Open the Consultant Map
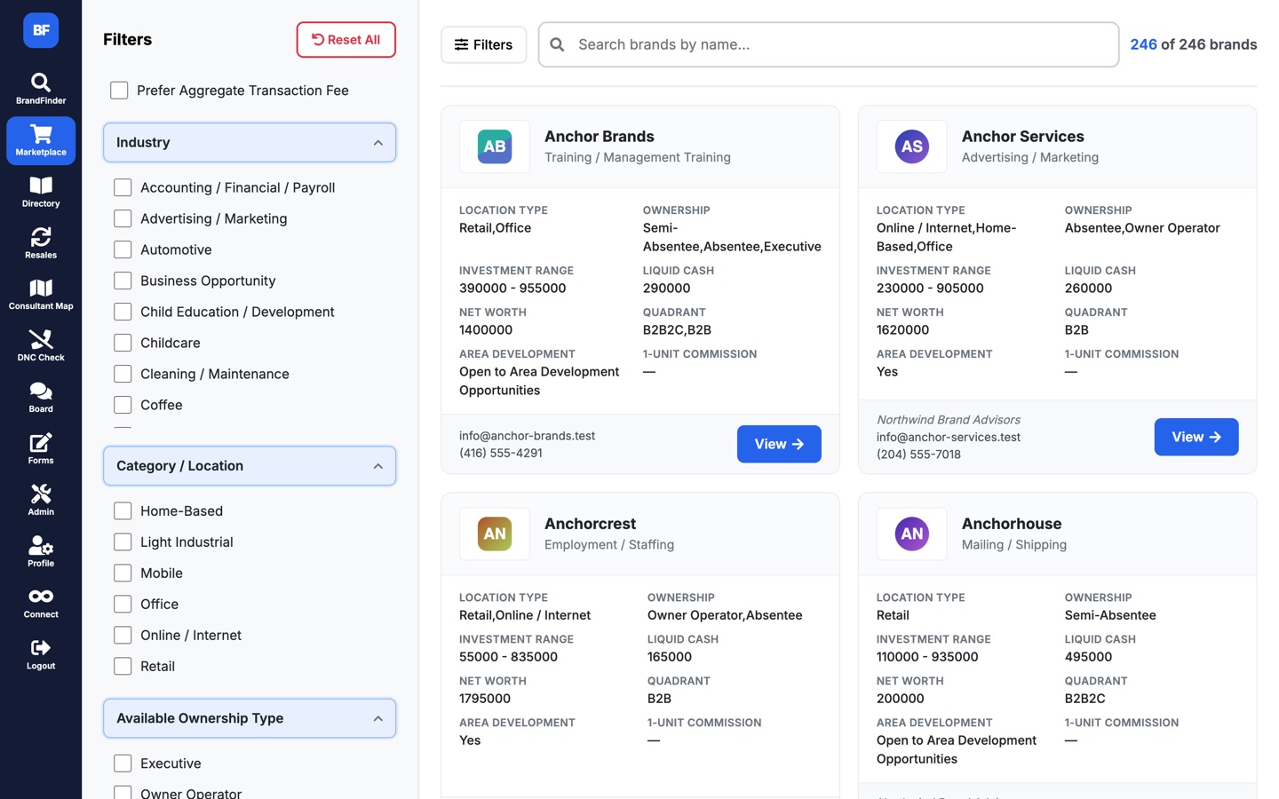Viewport: 1279px width, 799px height. click(41, 295)
